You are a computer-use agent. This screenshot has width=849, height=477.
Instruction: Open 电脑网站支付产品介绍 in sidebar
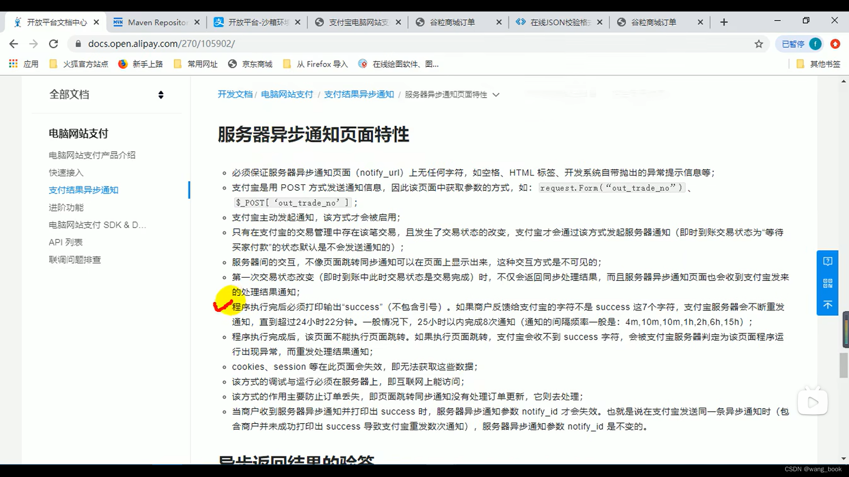92,155
